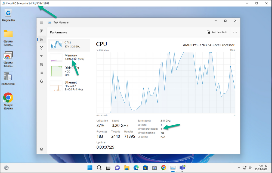The height and width of the screenshot is (173, 272).
Task: Open the App history page
Action: click(x=41, y=48)
